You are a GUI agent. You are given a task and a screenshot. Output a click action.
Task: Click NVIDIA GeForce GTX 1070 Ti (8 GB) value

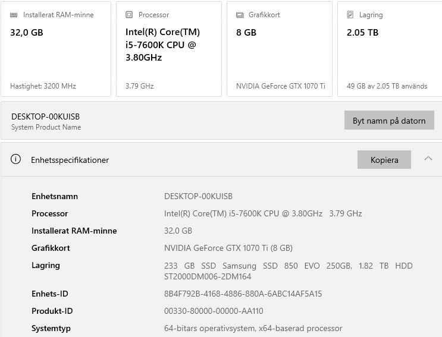pos(228,248)
